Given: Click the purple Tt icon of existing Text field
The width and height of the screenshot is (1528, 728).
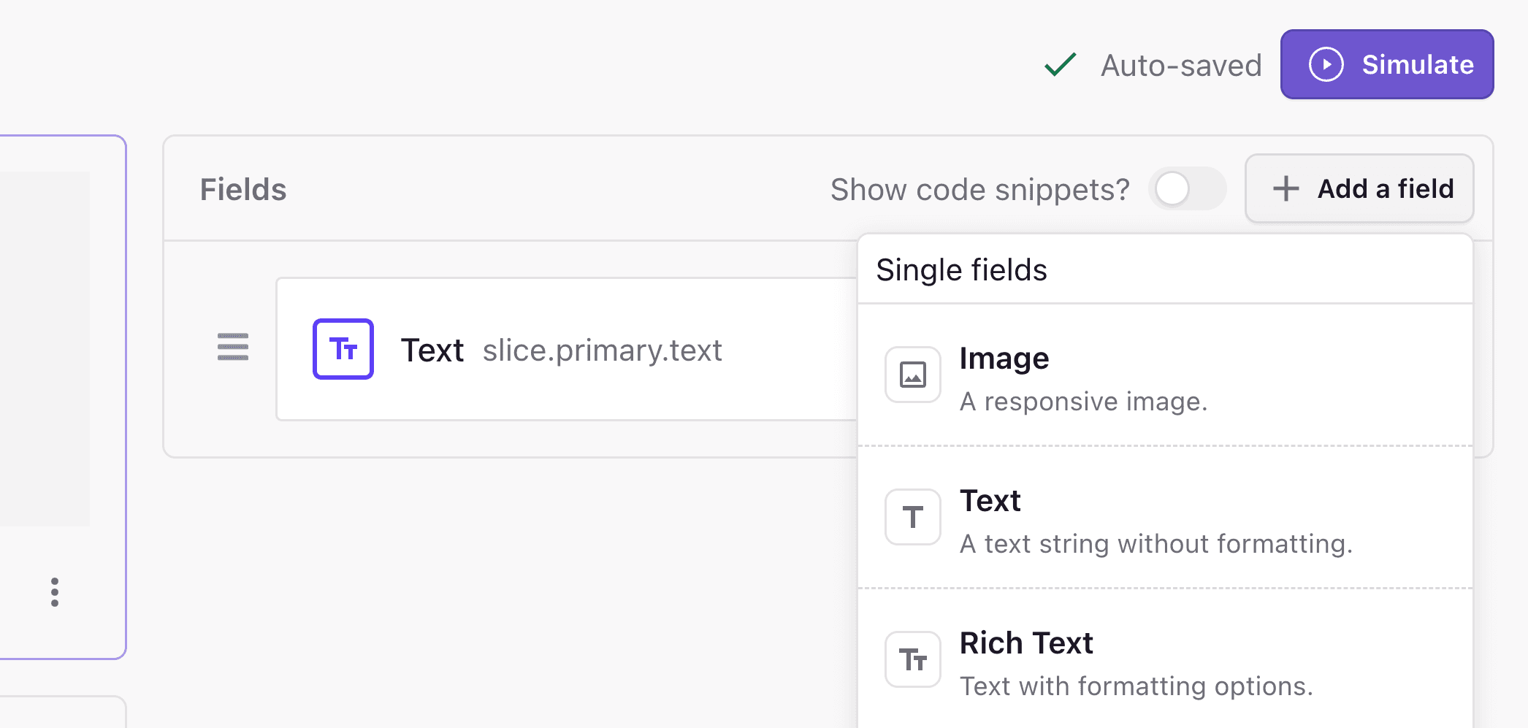Looking at the screenshot, I should click(x=343, y=349).
